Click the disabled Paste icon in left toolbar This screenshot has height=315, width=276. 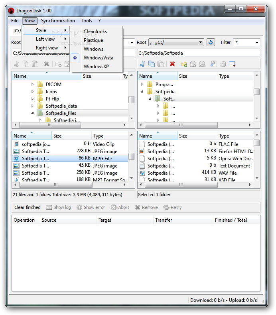point(35,64)
